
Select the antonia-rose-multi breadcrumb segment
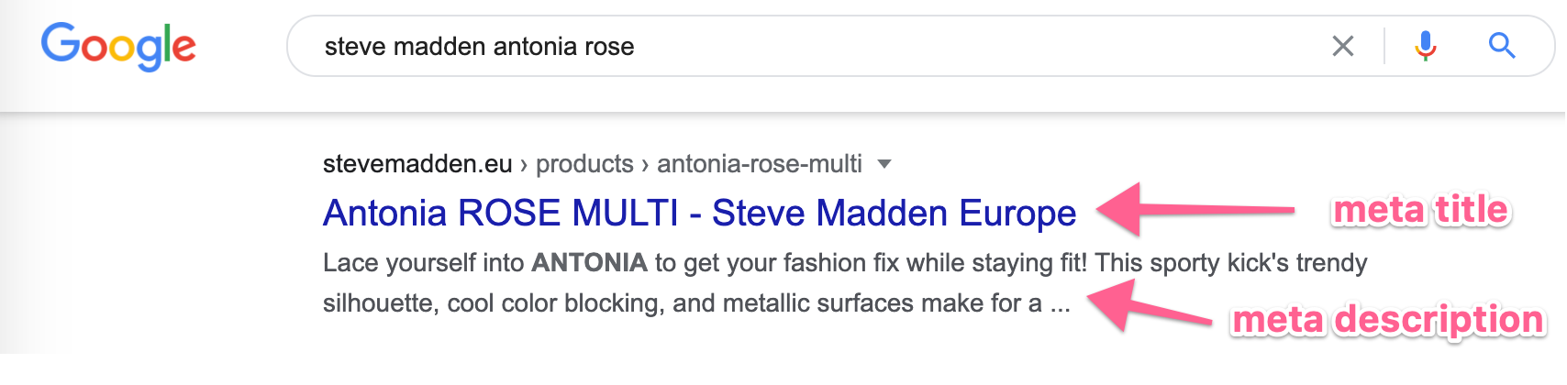coord(760,164)
